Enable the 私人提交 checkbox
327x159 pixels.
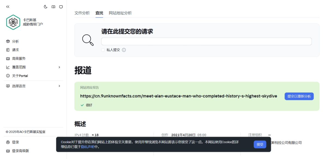click(x=103, y=50)
